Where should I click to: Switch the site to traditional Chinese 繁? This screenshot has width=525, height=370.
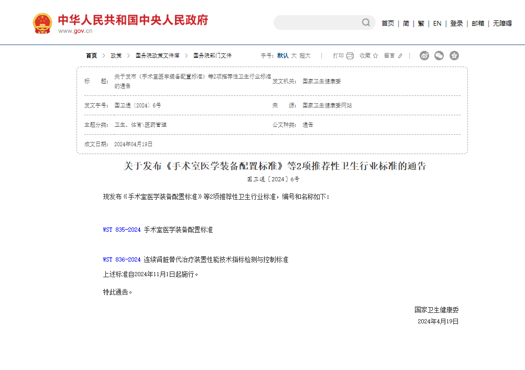coord(421,23)
